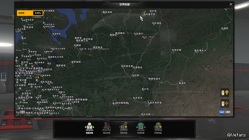Screen dimensions: 249x140
Task: Click the city label 切列波韦奇
Action: 127,66
